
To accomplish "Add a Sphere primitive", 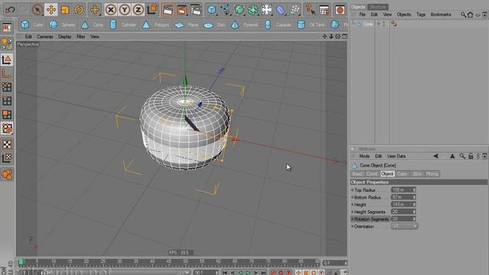I will pos(62,24).
